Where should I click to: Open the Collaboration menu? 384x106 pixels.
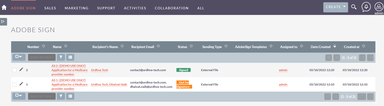[172, 8]
